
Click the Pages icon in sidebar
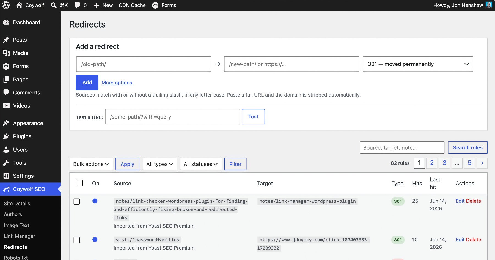6,80
